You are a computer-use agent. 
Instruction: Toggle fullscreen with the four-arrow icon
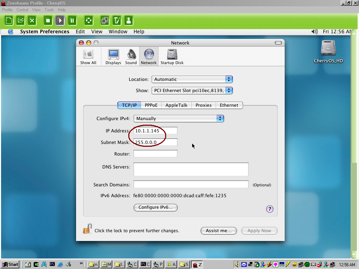coord(89,21)
